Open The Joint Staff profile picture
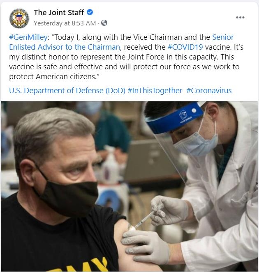259x272 pixels. coord(19,18)
